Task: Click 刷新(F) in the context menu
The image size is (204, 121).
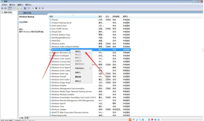Action: click(78, 72)
